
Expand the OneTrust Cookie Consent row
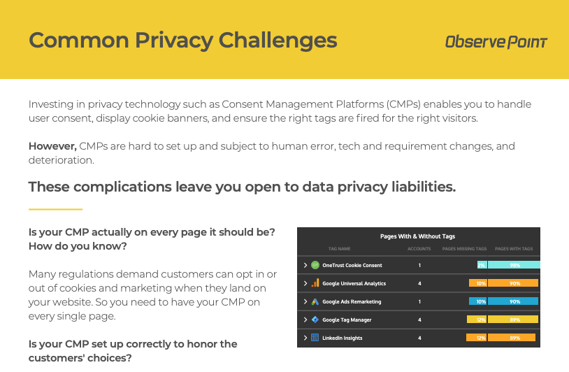point(305,265)
